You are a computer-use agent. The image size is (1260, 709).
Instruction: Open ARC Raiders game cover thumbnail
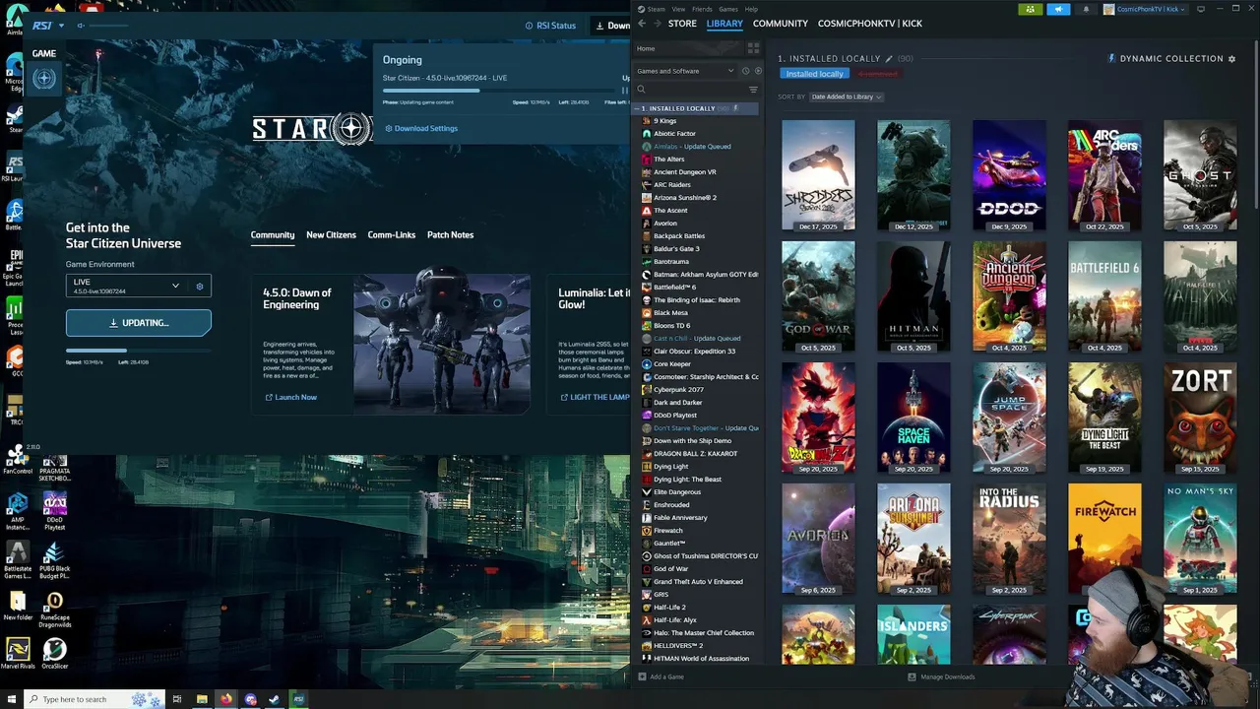(1104, 175)
